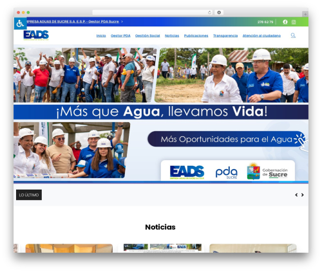Click Empresa Aguas de Sucre top bar link

click(74, 22)
